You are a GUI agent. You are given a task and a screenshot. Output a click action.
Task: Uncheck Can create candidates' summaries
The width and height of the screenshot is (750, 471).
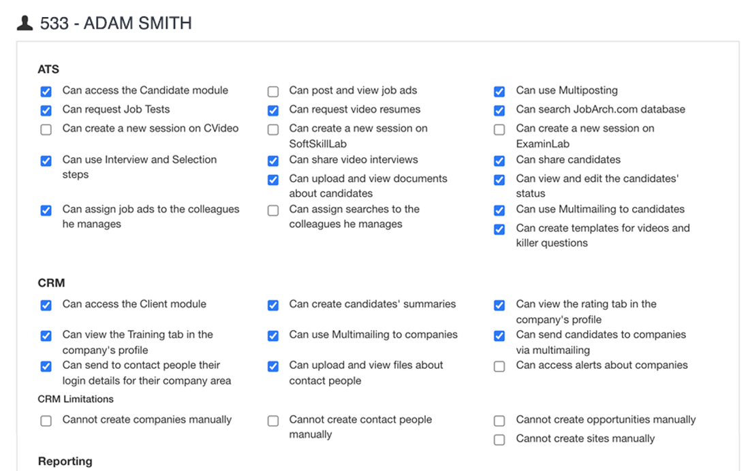(x=273, y=305)
